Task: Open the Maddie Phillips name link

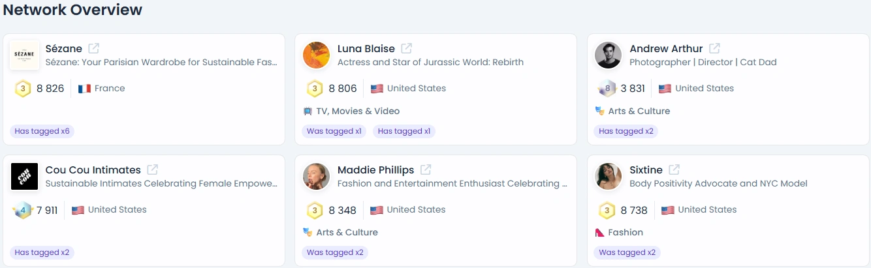Action: tap(375, 170)
